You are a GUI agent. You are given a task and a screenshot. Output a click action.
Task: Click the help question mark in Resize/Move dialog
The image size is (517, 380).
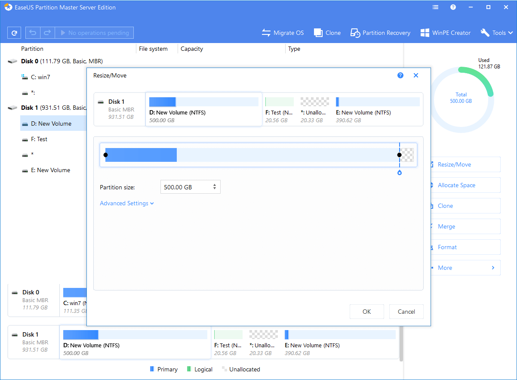pyautogui.click(x=400, y=75)
